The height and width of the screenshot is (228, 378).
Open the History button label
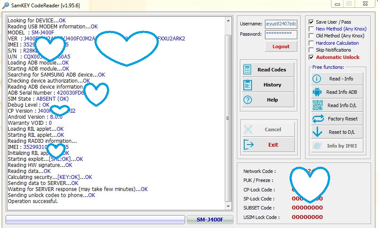click(272, 85)
